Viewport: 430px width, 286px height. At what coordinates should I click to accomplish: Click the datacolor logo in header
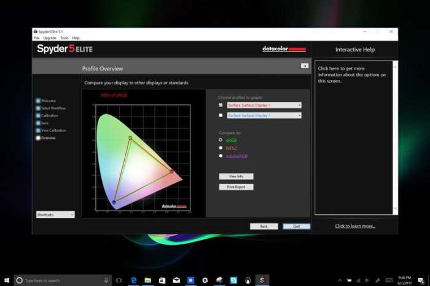pyautogui.click(x=284, y=49)
